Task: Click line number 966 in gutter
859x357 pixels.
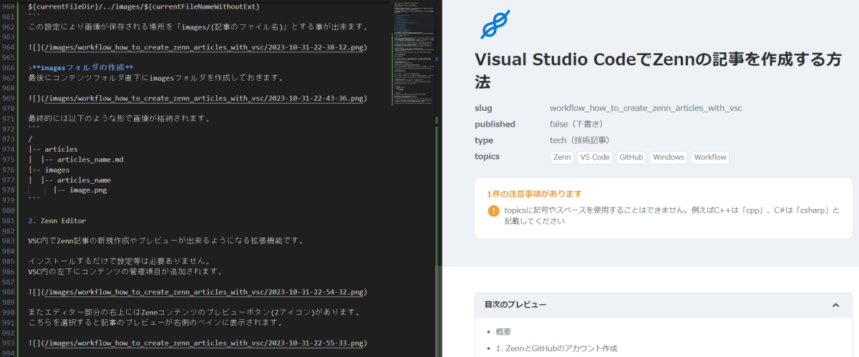Action: pyautogui.click(x=9, y=67)
